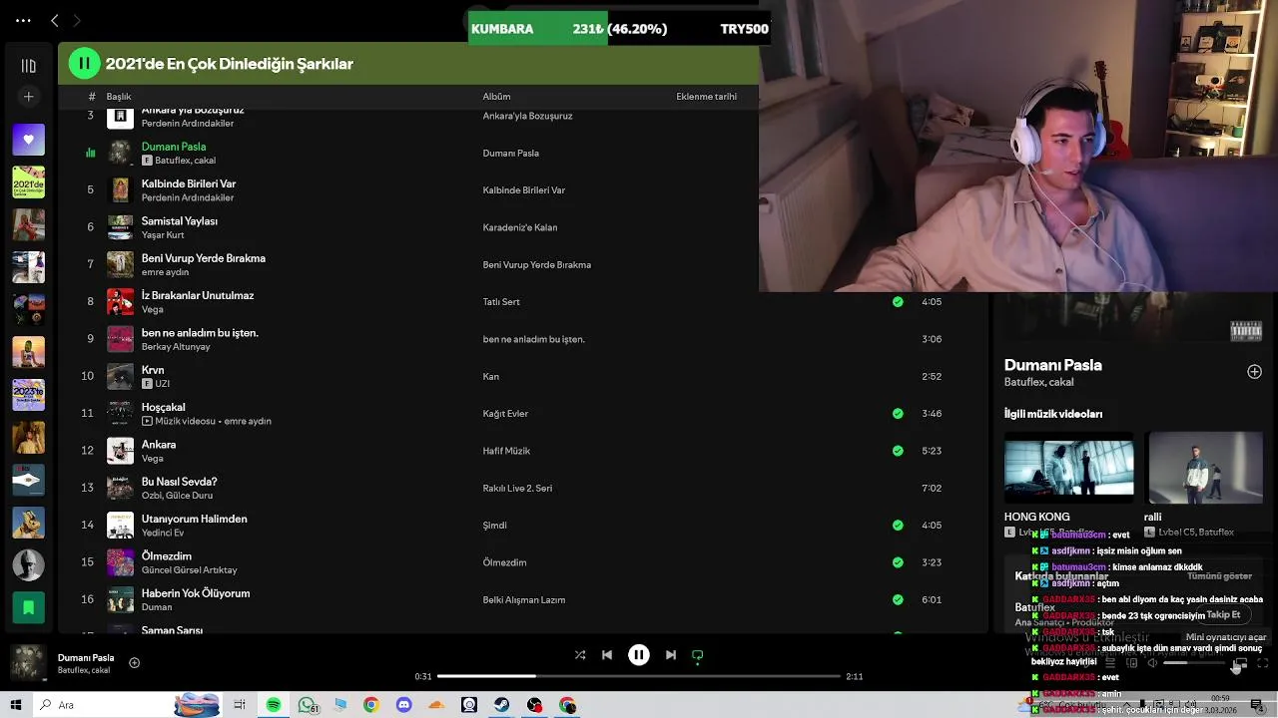The height and width of the screenshot is (718, 1278).
Task: Sort by the Başlık column header
Action: coord(119,97)
